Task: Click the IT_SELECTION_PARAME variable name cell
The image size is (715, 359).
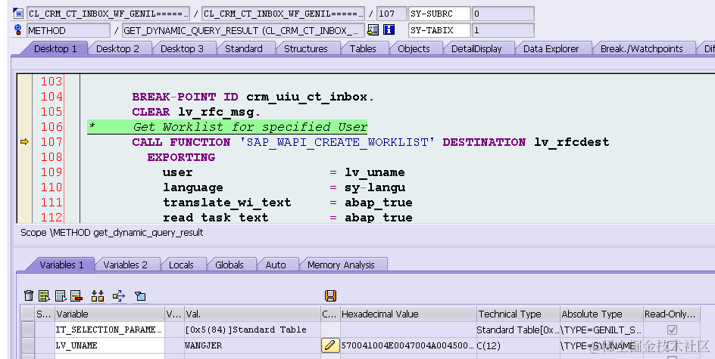Action: [109, 330]
